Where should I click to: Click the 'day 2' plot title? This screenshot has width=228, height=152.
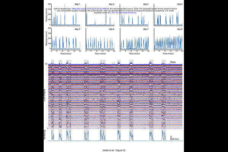111,4
